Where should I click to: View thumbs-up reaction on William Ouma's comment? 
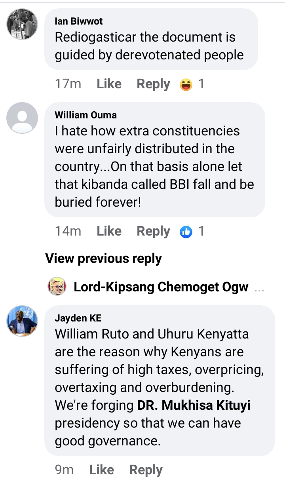click(x=186, y=231)
